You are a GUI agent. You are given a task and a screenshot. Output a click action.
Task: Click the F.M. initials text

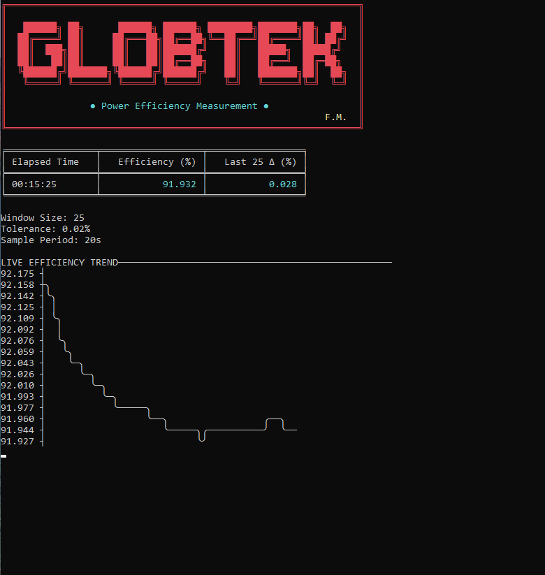(x=335, y=117)
